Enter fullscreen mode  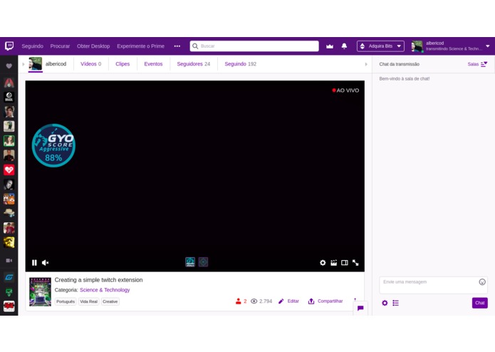[x=355, y=263]
